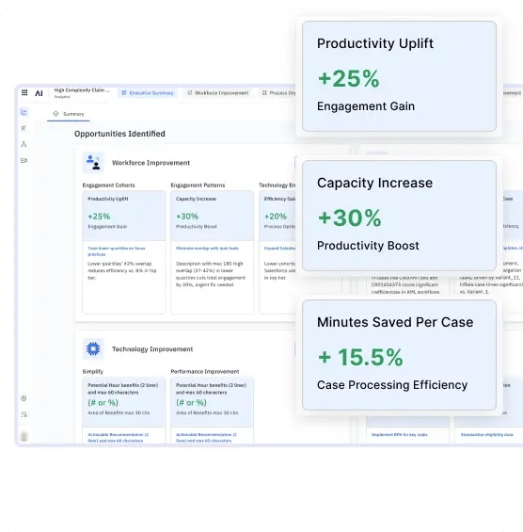Screen dimensions: 523x532
Task: Click the large Productivity Uplift Engagement Gain callout
Action: tap(399, 76)
